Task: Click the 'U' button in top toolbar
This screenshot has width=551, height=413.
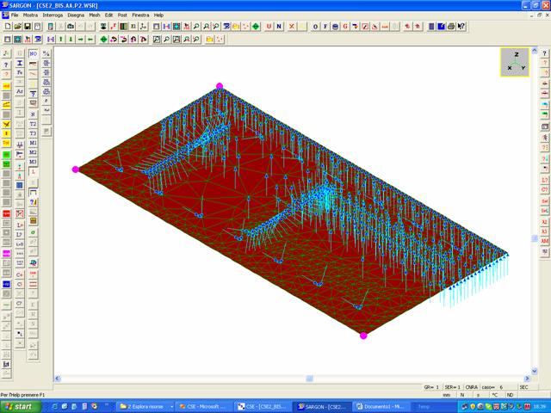Action: [269, 27]
